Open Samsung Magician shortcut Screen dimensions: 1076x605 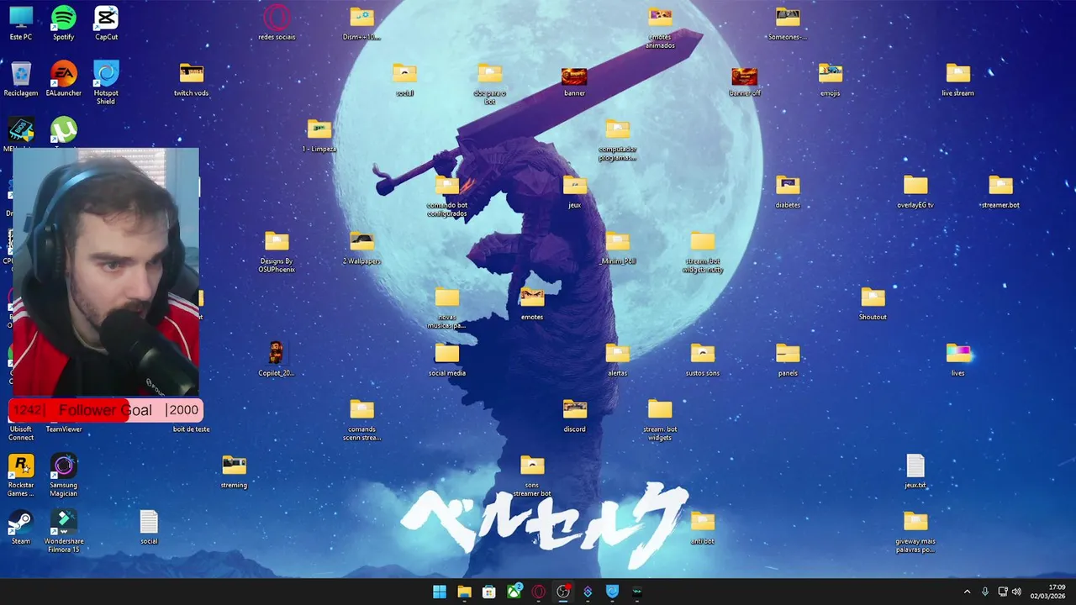click(x=63, y=476)
